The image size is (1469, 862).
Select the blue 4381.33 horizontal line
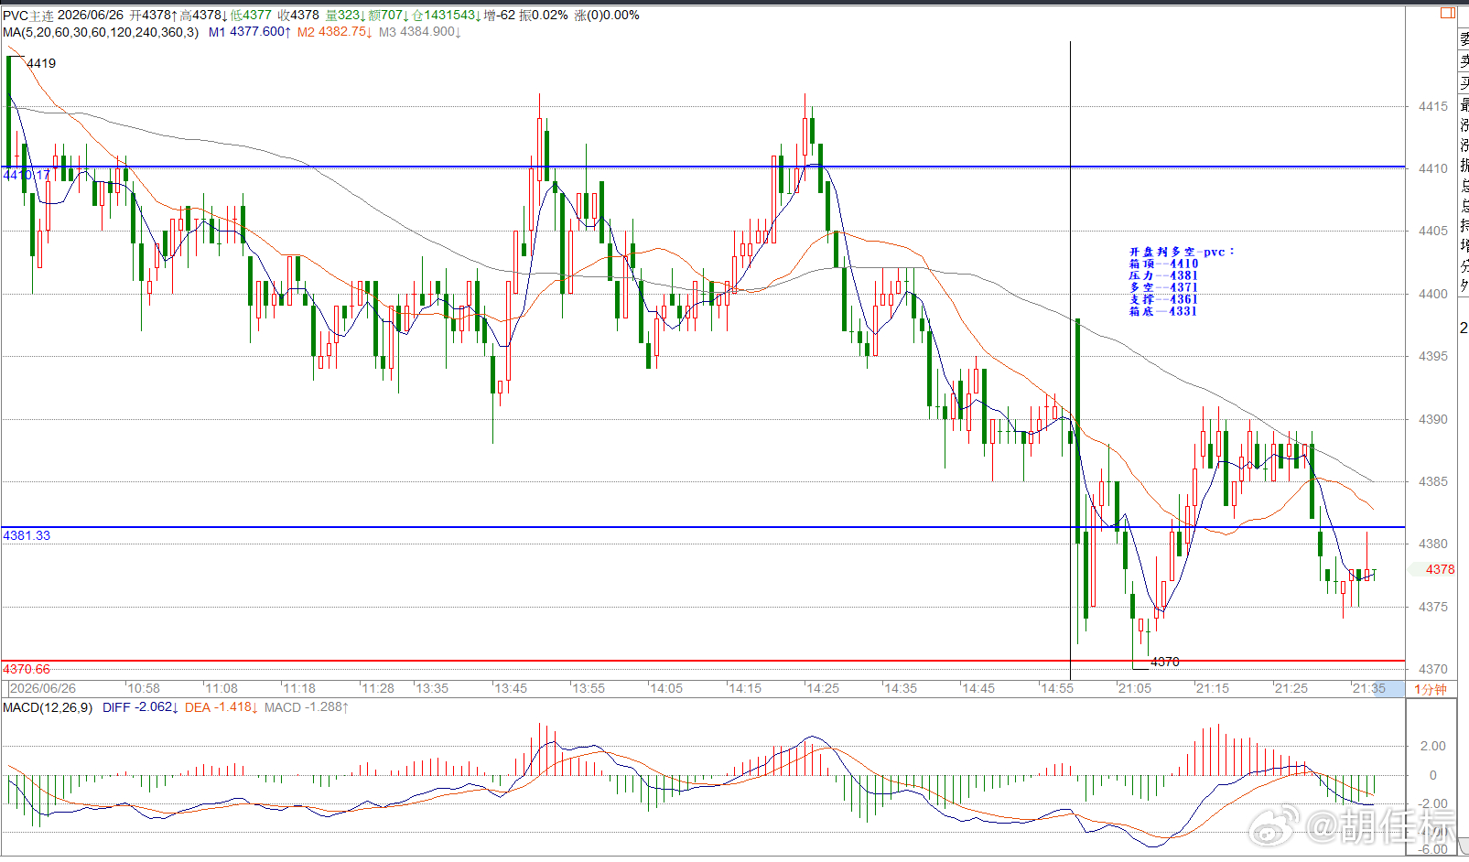point(703,527)
